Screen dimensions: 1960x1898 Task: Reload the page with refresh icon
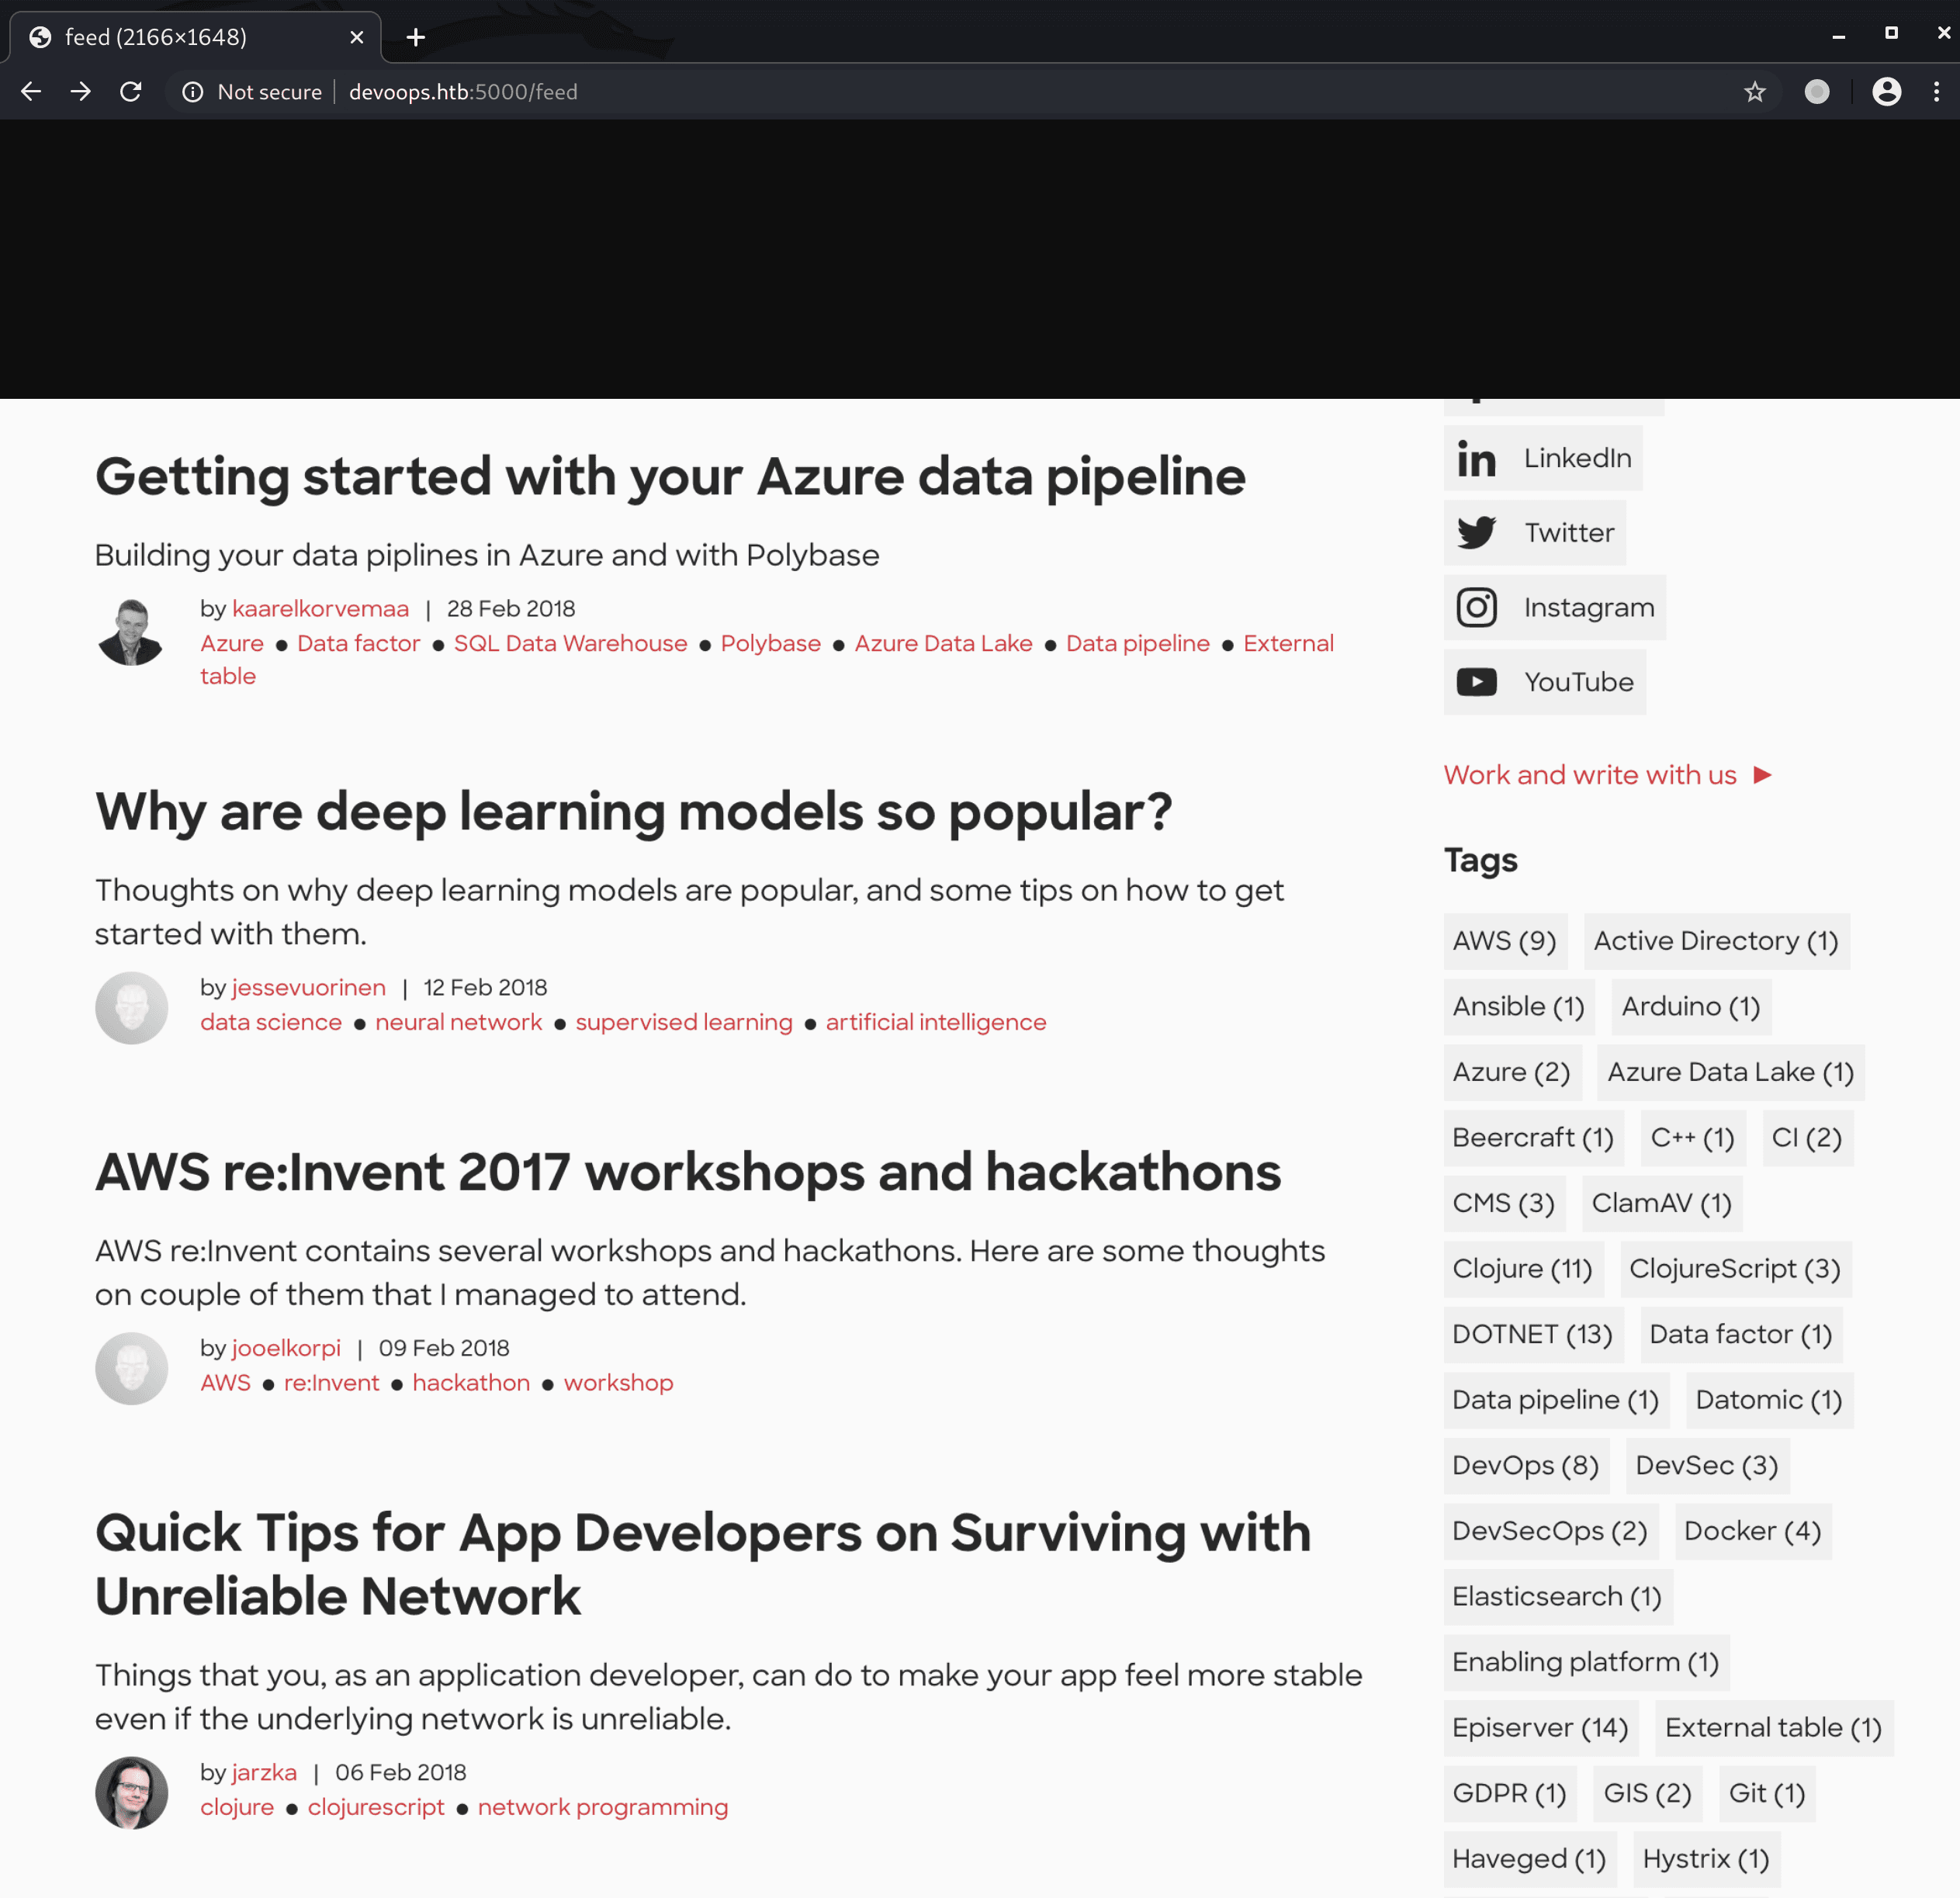pyautogui.click(x=131, y=92)
